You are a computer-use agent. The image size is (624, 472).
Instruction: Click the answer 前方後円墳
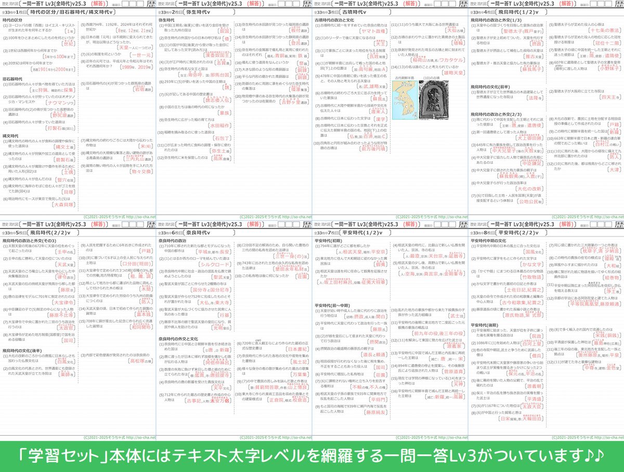click(373, 149)
